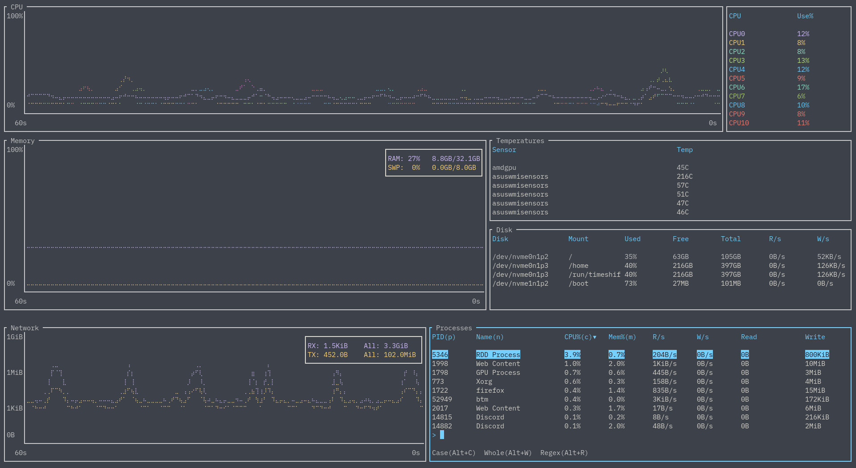Select disk row mounted at /home

tap(670, 266)
